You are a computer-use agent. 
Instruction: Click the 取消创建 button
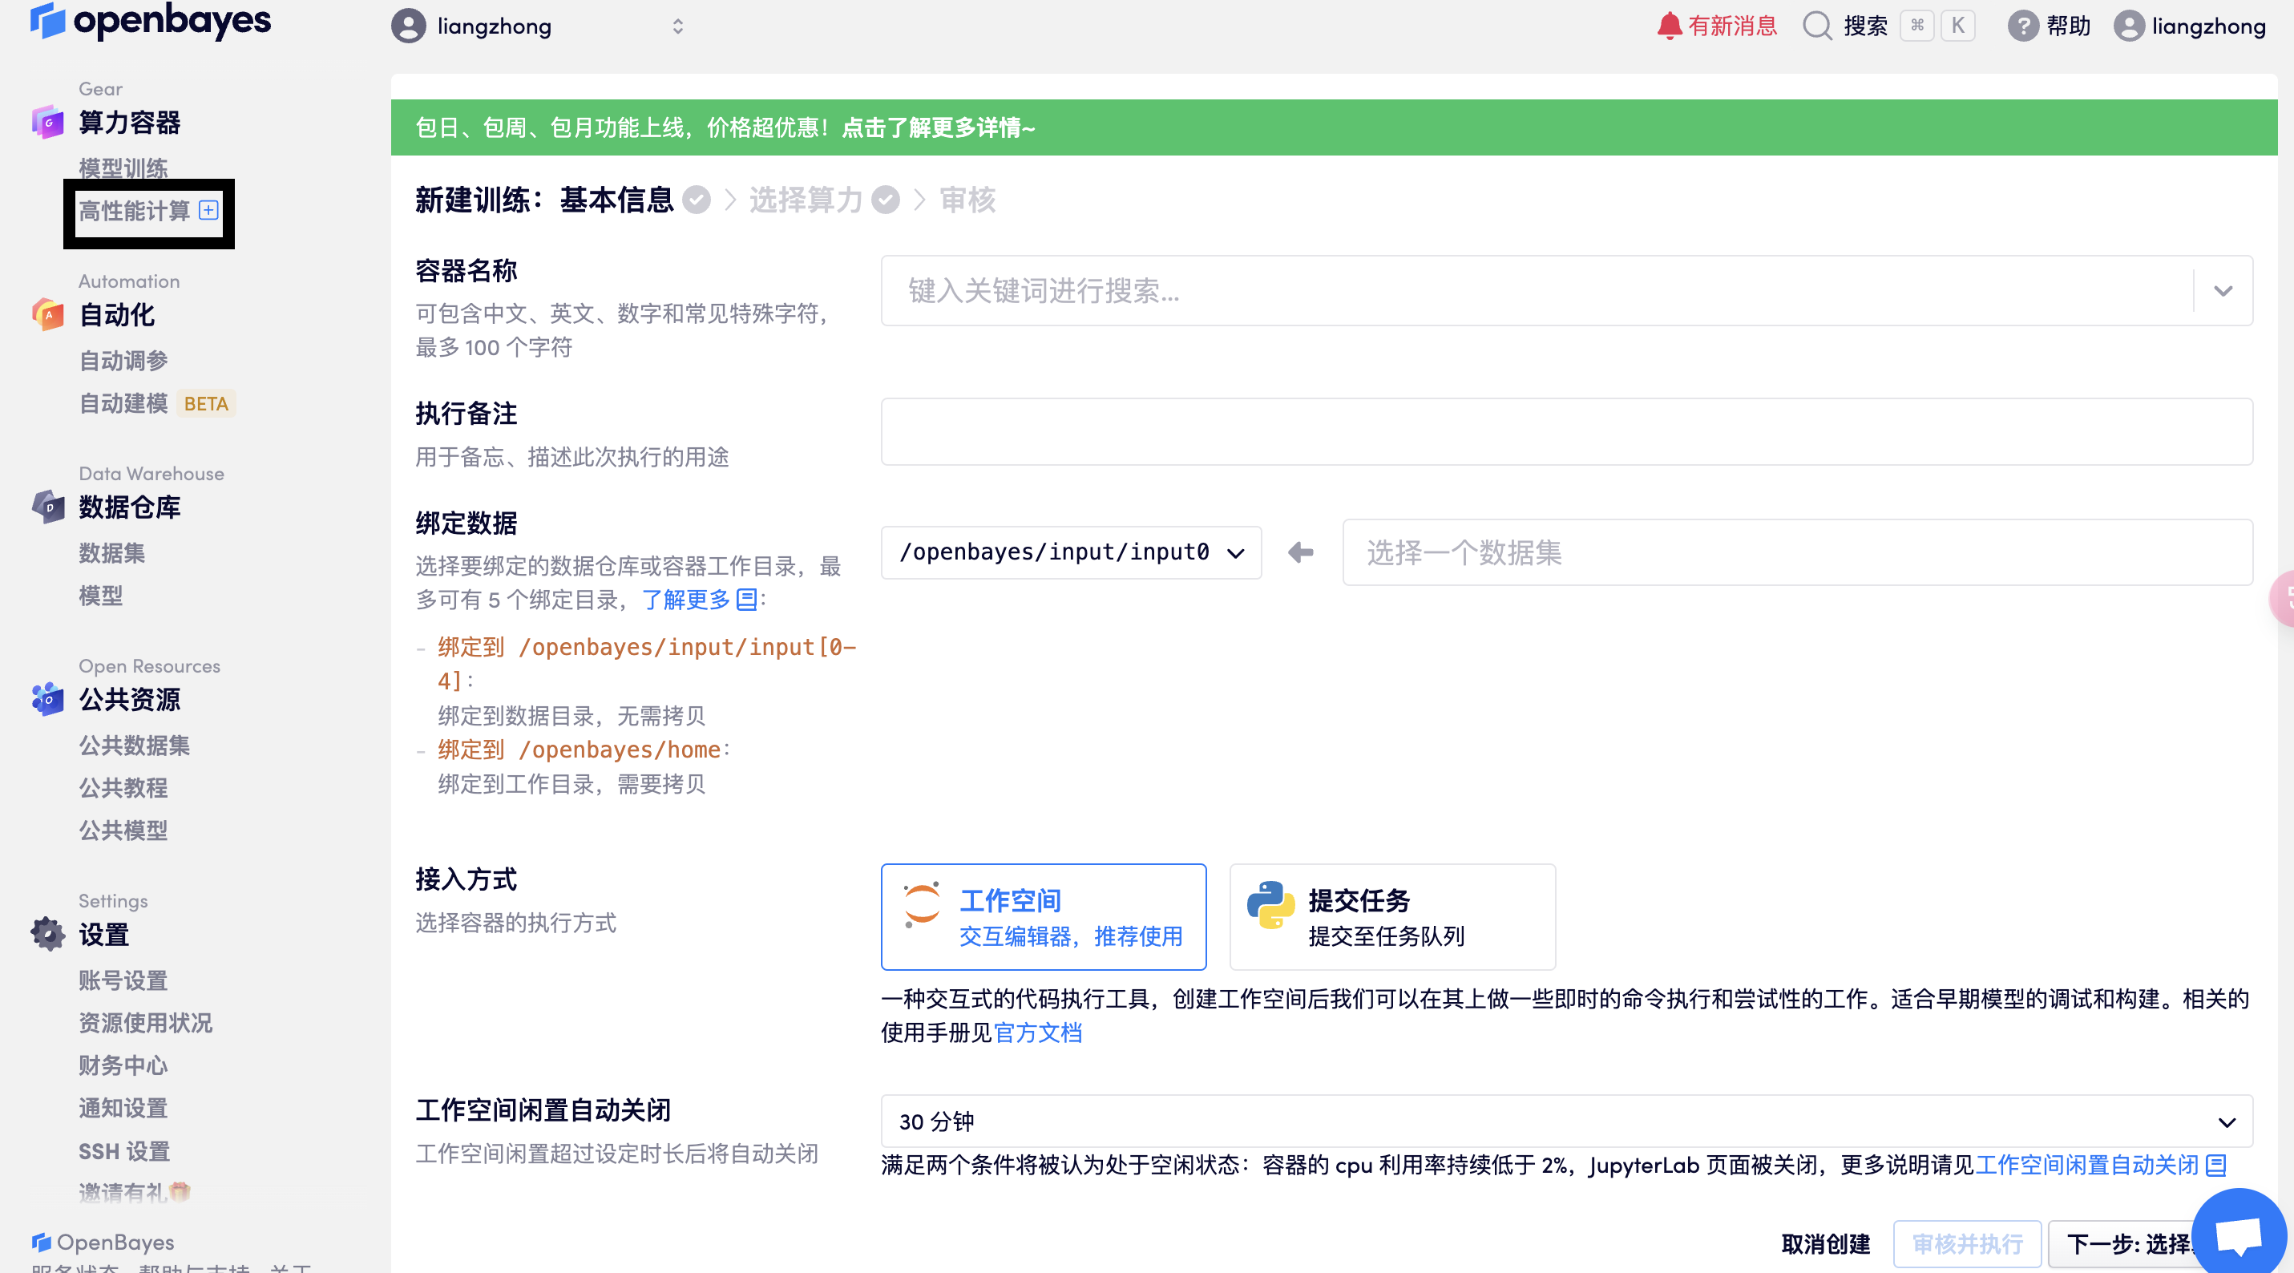(1824, 1243)
